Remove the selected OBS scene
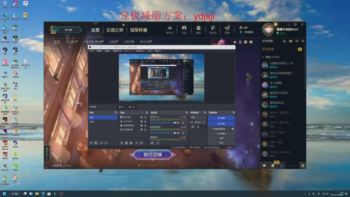Image resolution: width=350 pixels, height=197 pixels. pyautogui.click(x=96, y=143)
